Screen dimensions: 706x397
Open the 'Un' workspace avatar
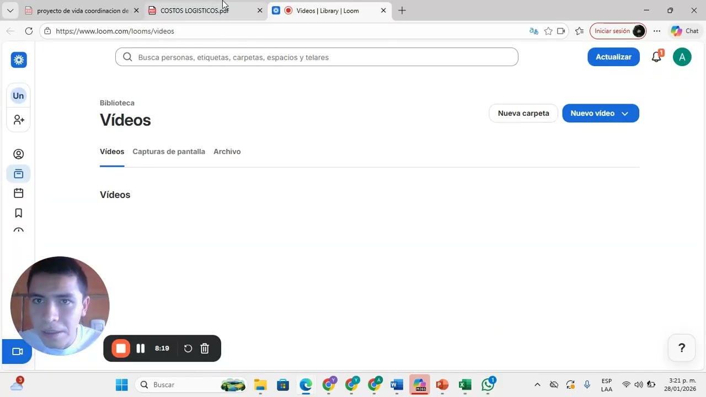[x=18, y=95]
